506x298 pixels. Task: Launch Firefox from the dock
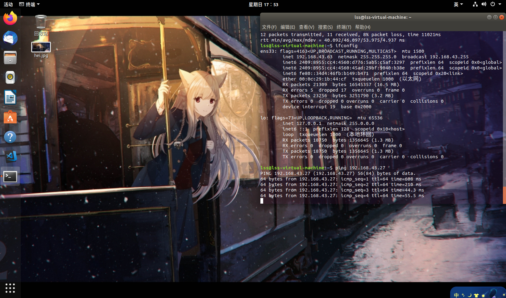tap(10, 18)
